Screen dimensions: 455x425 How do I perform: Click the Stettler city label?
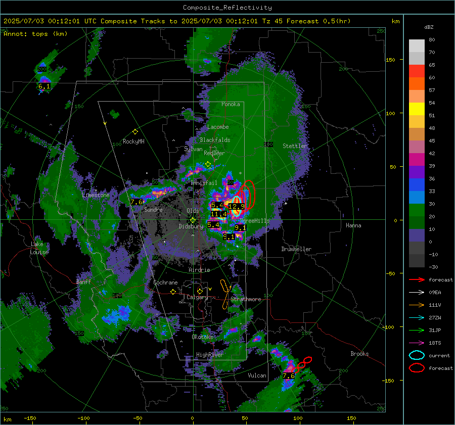point(295,146)
